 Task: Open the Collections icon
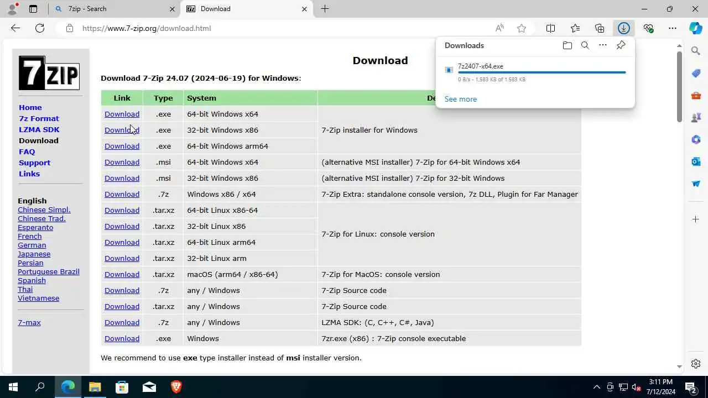tap(600, 28)
